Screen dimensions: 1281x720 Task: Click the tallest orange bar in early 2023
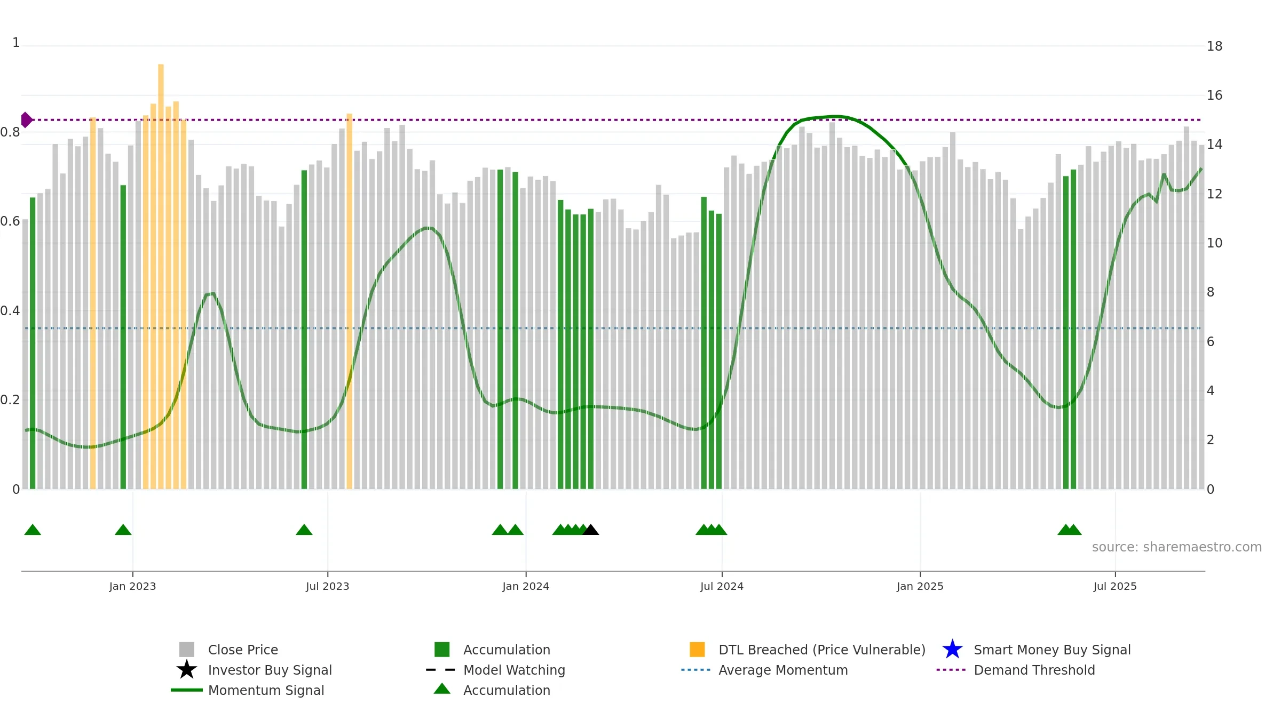click(x=161, y=276)
